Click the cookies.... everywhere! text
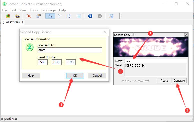The image size is (194, 122). [x=135, y=81]
